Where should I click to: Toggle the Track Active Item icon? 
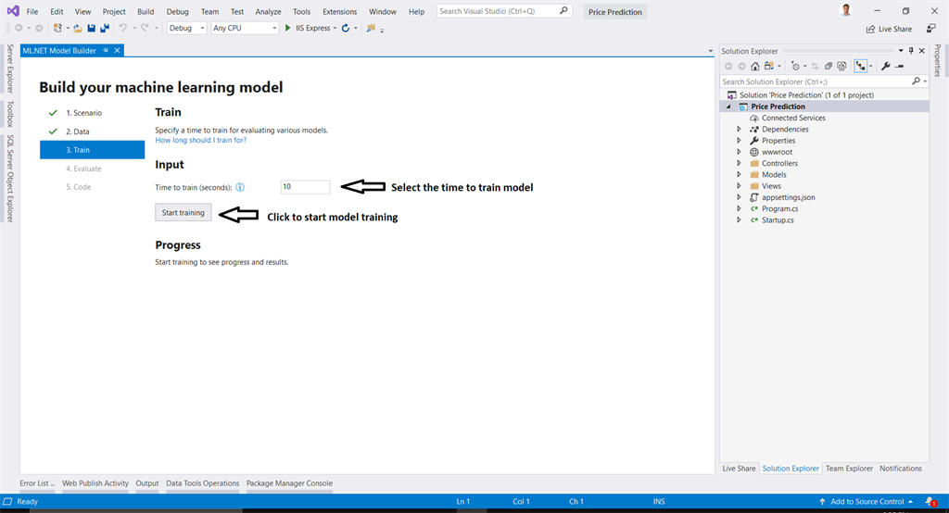click(861, 66)
